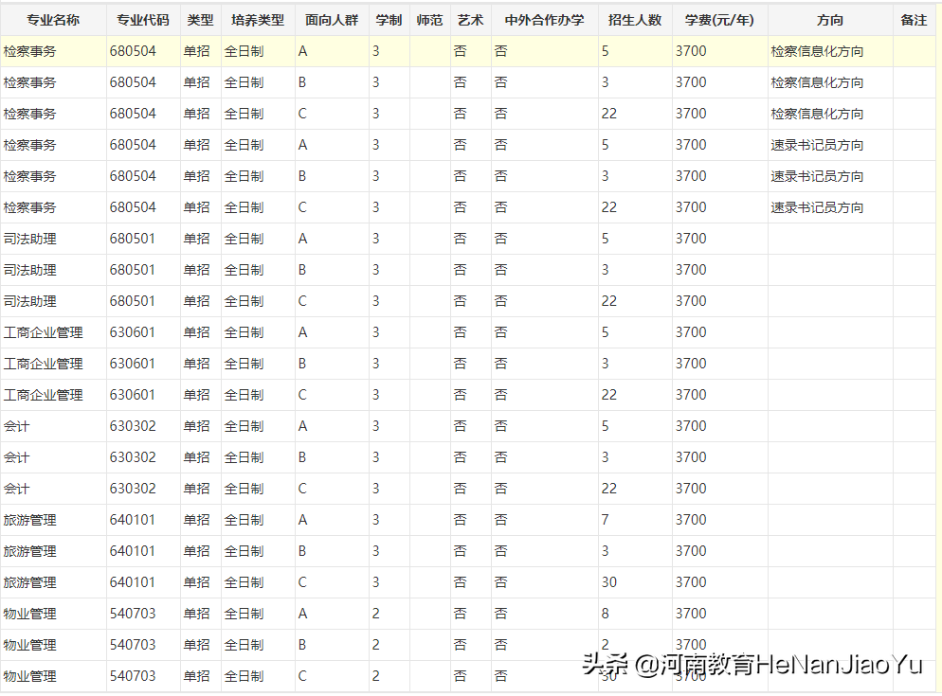Select enrollment count 7 in 旅游管理 row

tap(605, 520)
